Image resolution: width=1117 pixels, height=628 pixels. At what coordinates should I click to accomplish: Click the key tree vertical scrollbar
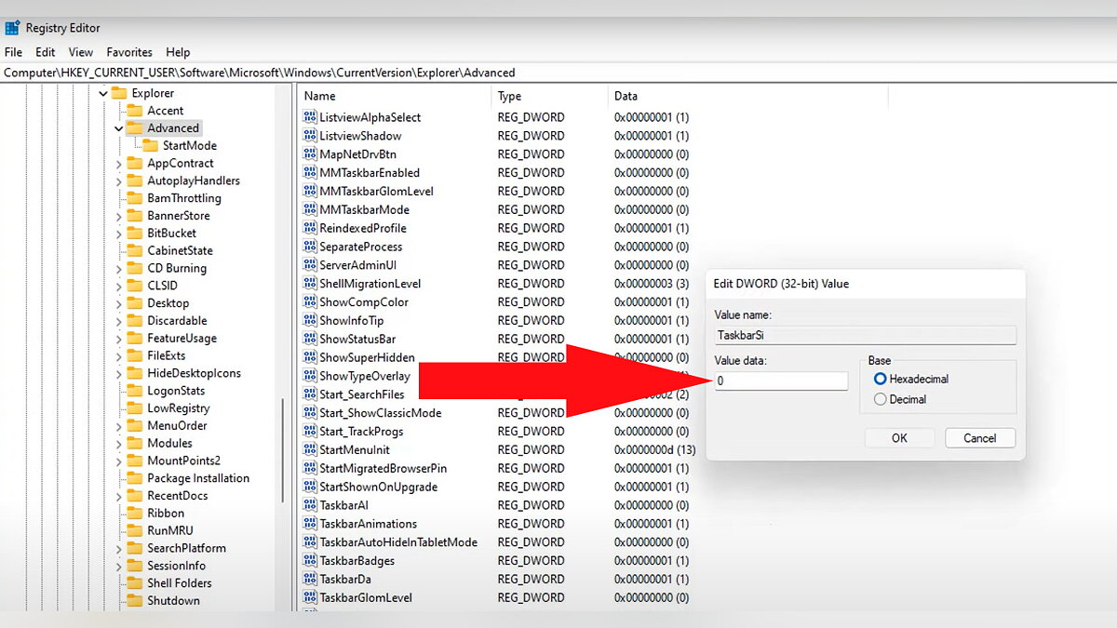[283, 448]
